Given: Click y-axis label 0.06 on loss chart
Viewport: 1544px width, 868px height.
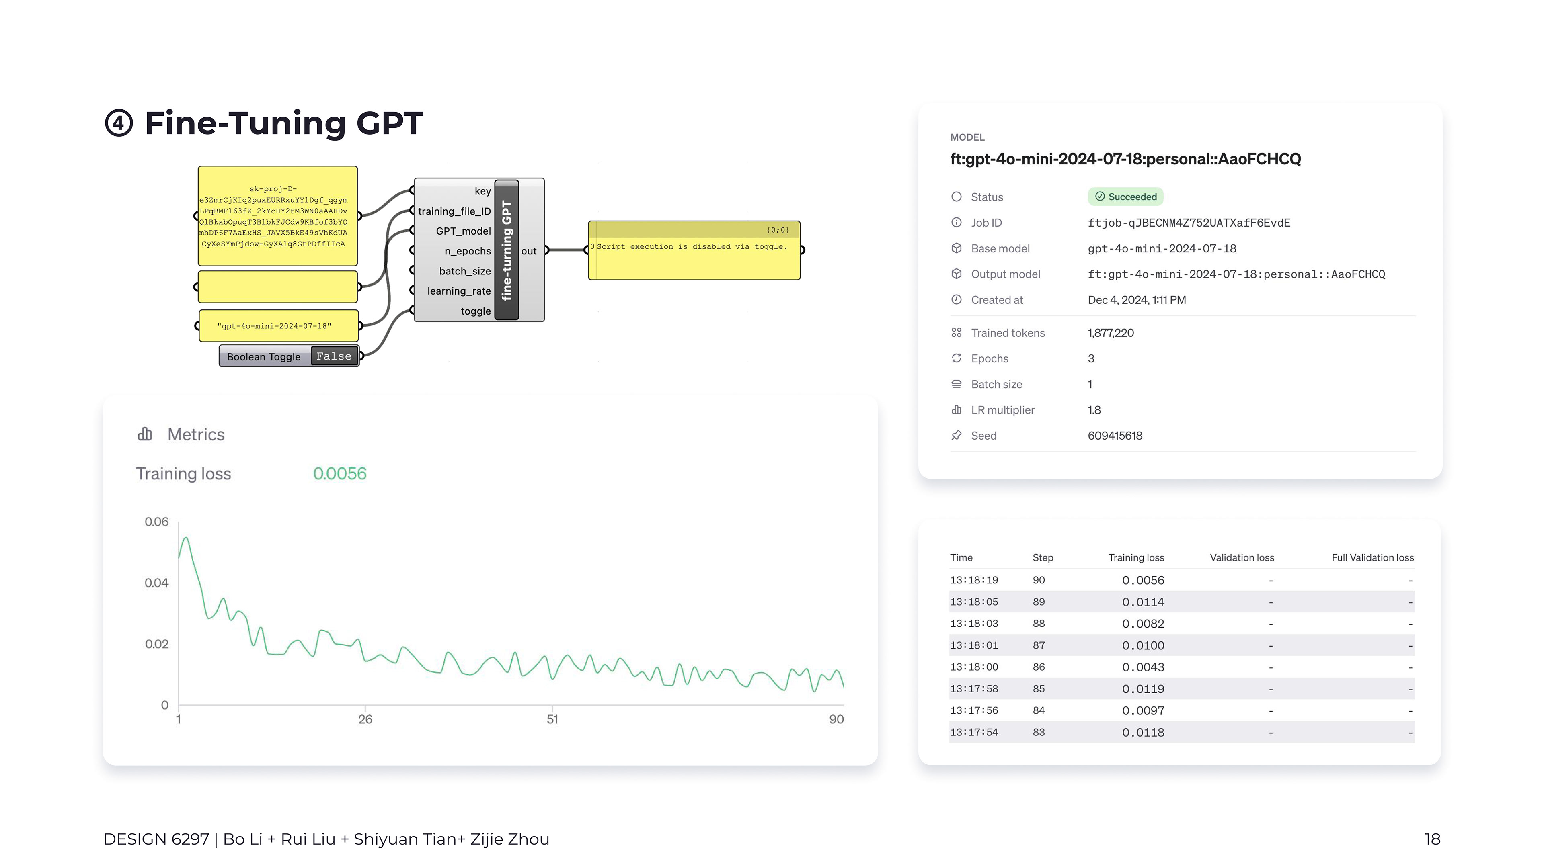Looking at the screenshot, I should (x=156, y=521).
